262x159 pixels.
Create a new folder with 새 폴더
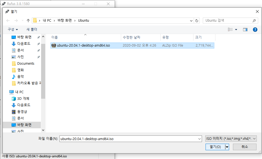click(x=32, y=29)
